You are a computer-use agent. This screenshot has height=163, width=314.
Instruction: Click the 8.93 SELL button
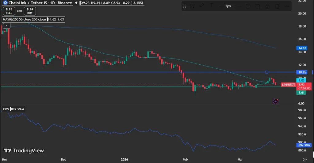pyautogui.click(x=9, y=11)
